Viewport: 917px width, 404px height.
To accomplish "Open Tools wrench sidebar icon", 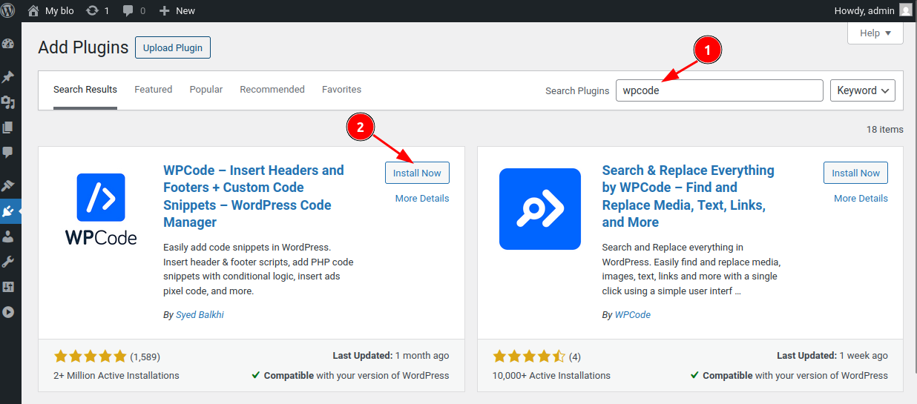I will 8,262.
